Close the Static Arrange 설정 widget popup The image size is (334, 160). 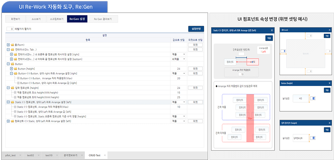272,30
